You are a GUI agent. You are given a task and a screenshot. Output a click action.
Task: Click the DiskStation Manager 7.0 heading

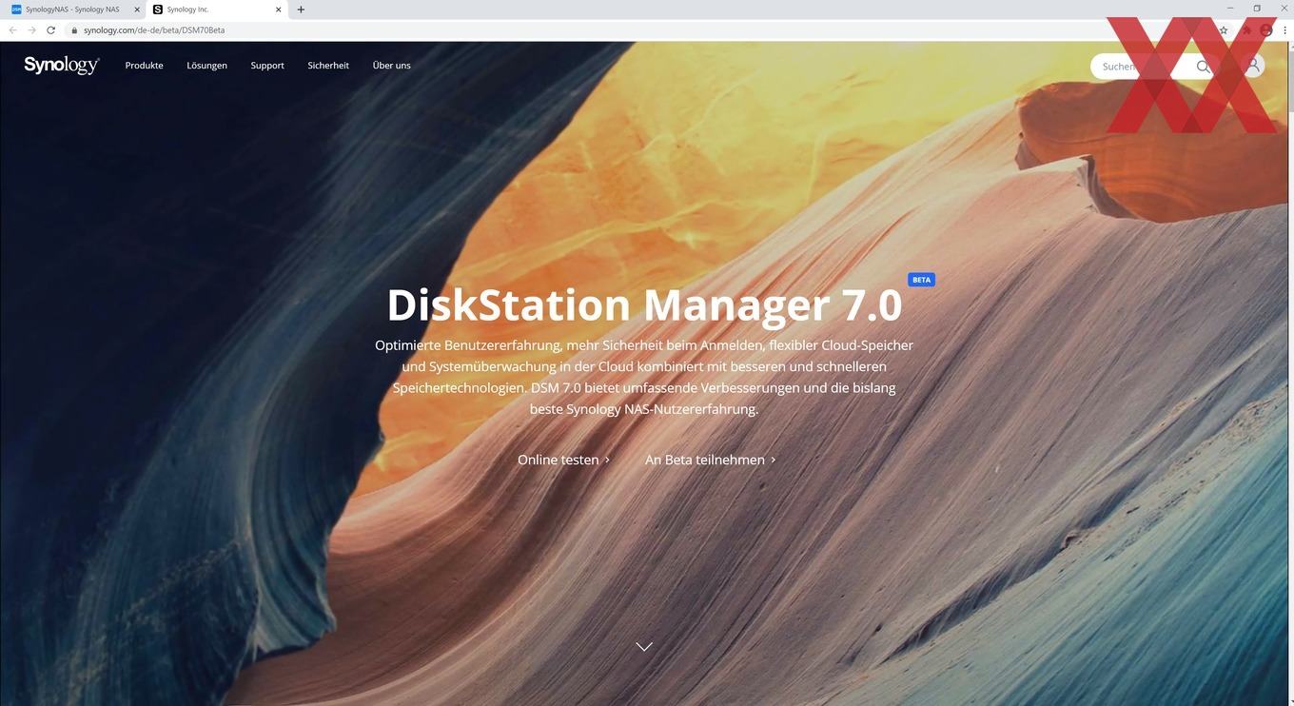pos(644,304)
